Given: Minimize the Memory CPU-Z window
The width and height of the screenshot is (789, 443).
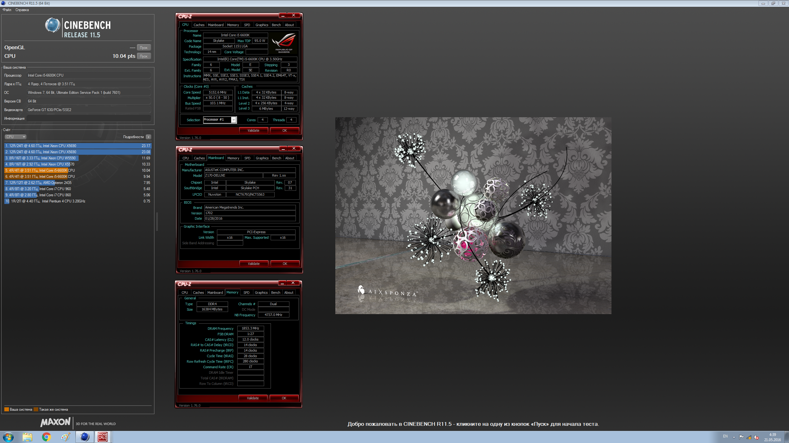Looking at the screenshot, I should (x=282, y=283).
